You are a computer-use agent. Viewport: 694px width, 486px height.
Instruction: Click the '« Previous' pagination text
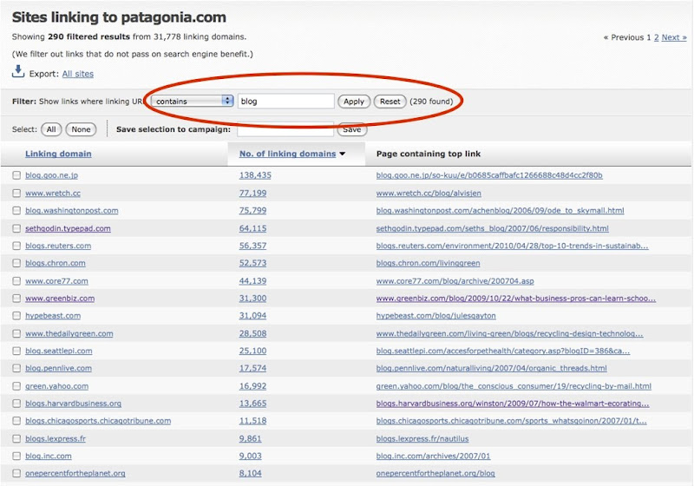pos(624,37)
